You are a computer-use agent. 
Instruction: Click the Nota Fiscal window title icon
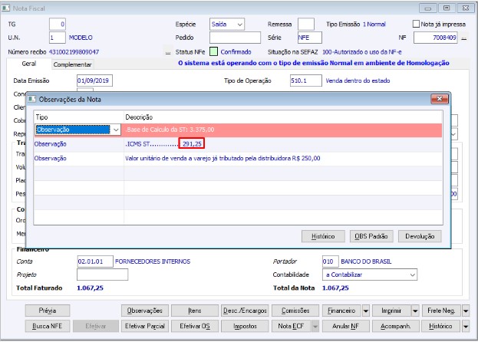(6, 8)
